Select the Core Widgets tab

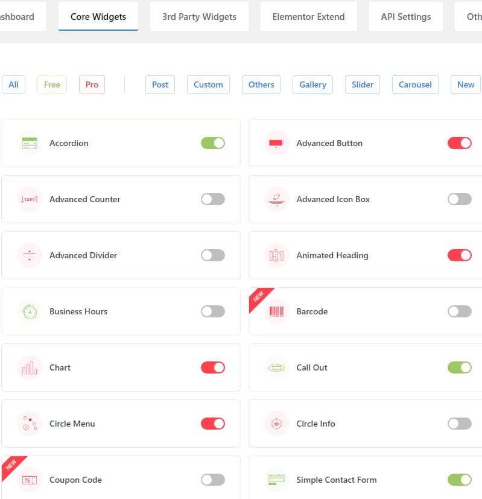[98, 16]
